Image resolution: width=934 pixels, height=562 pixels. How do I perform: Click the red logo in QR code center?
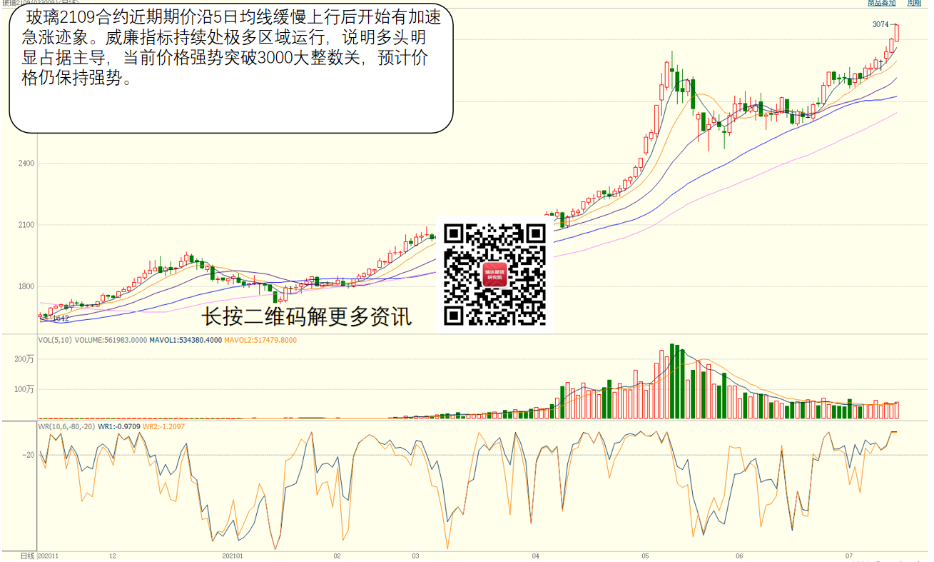pyautogui.click(x=494, y=274)
